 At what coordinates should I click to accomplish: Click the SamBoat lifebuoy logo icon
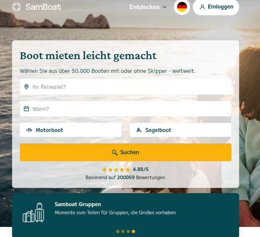17,7
